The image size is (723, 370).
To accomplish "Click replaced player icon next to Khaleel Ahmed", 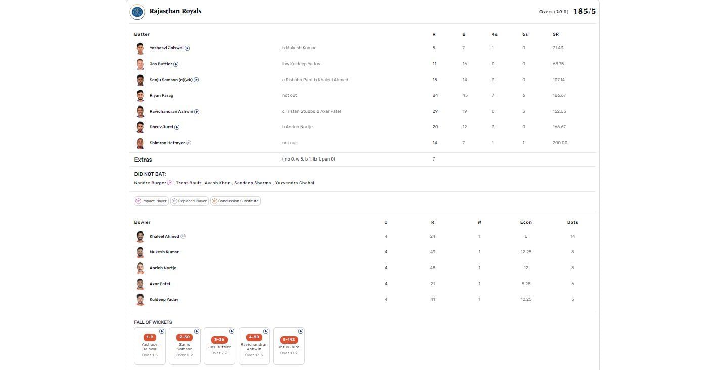I will 183,236.
